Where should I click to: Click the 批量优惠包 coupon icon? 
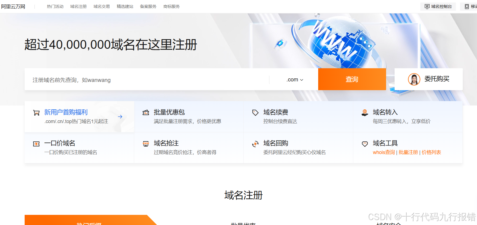click(146, 112)
